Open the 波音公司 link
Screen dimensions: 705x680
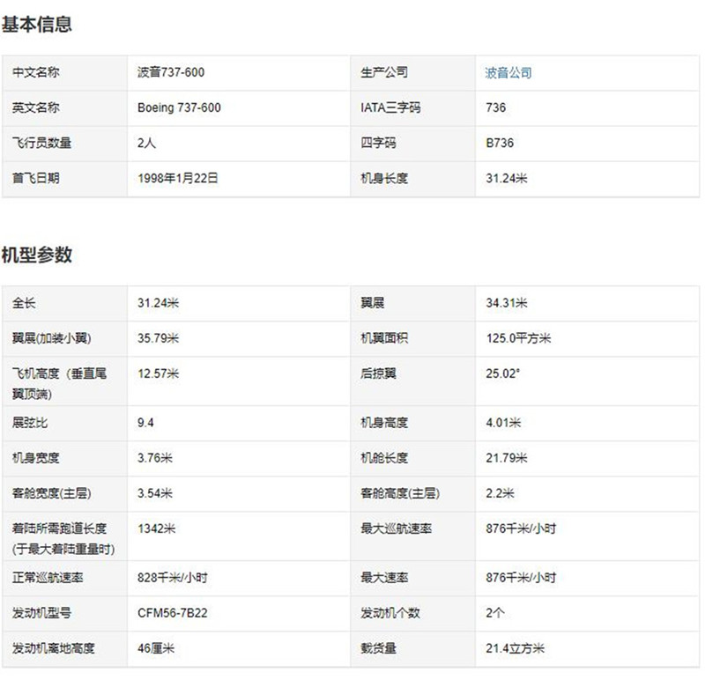[x=508, y=73]
